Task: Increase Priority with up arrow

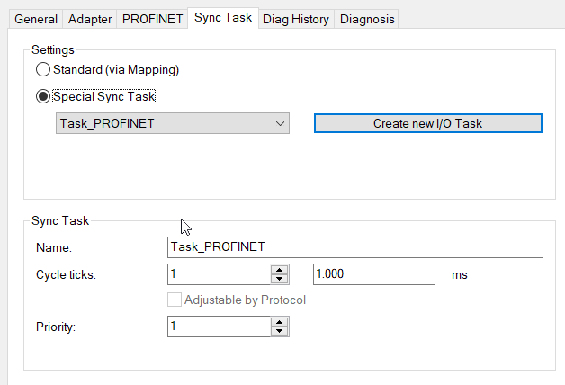Action: pyautogui.click(x=280, y=321)
